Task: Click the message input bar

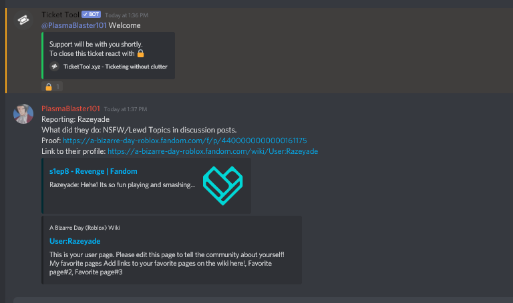Action: point(261,299)
